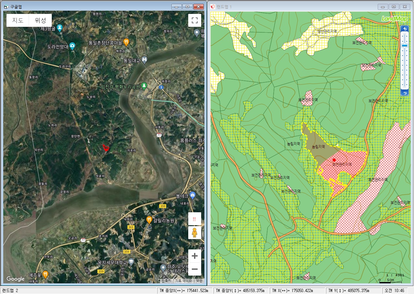Minimize the 랜드맵 1 window
414x294 pixels.
click(x=383, y=6)
